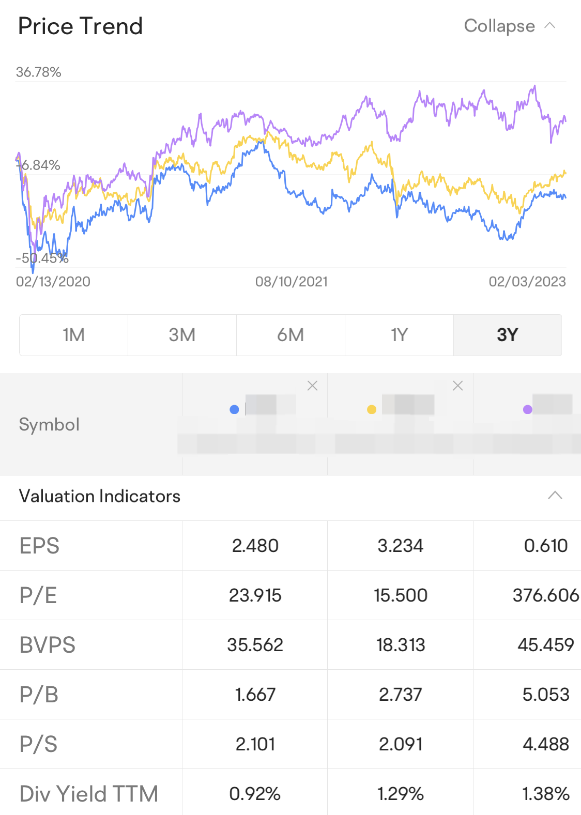The width and height of the screenshot is (581, 815).
Task: Select the 3Y chart range
Action: tap(508, 335)
